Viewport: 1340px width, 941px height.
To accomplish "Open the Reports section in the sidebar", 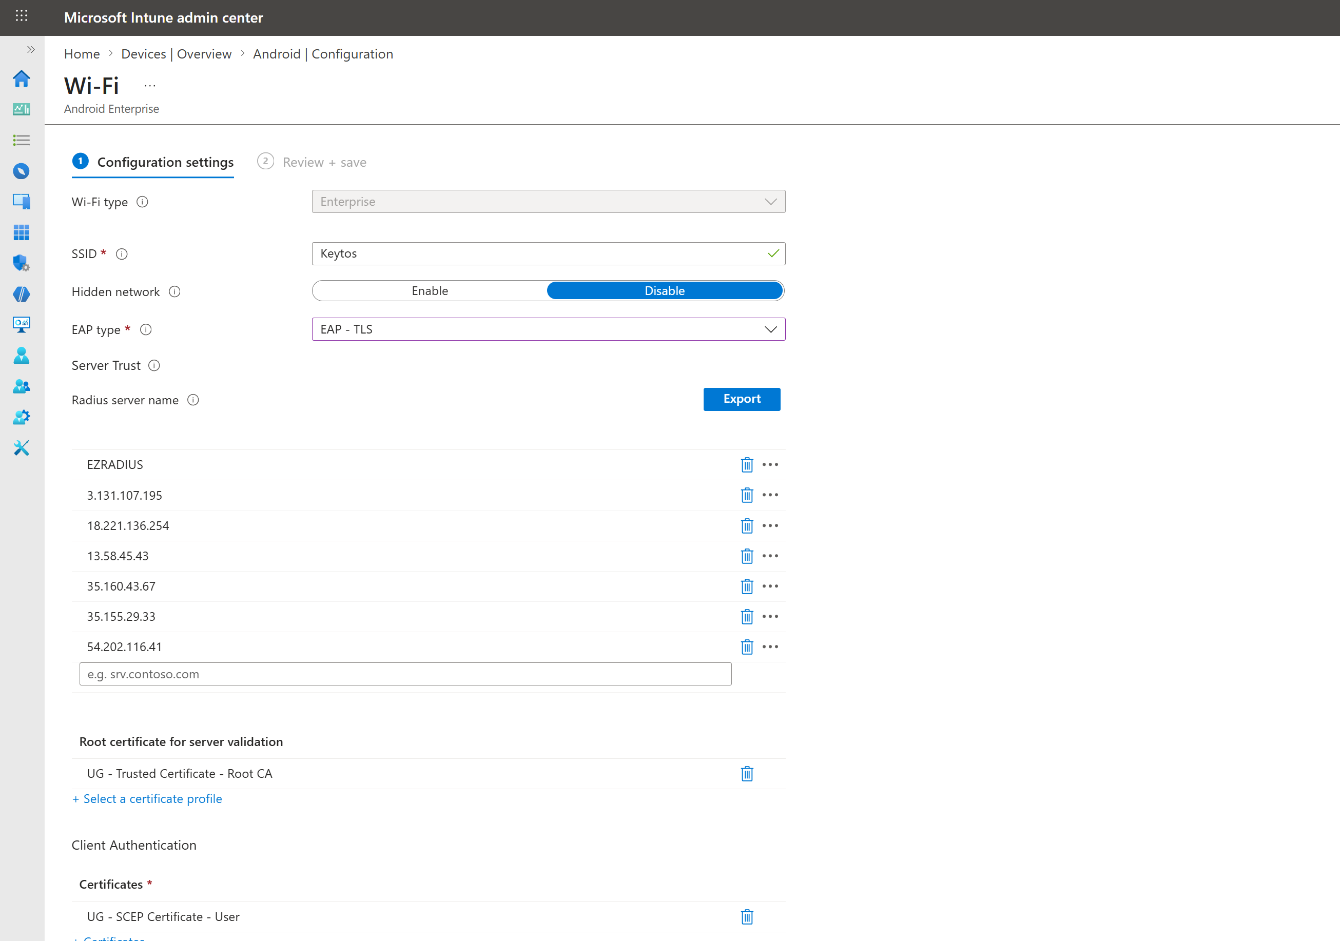I will click(x=22, y=325).
